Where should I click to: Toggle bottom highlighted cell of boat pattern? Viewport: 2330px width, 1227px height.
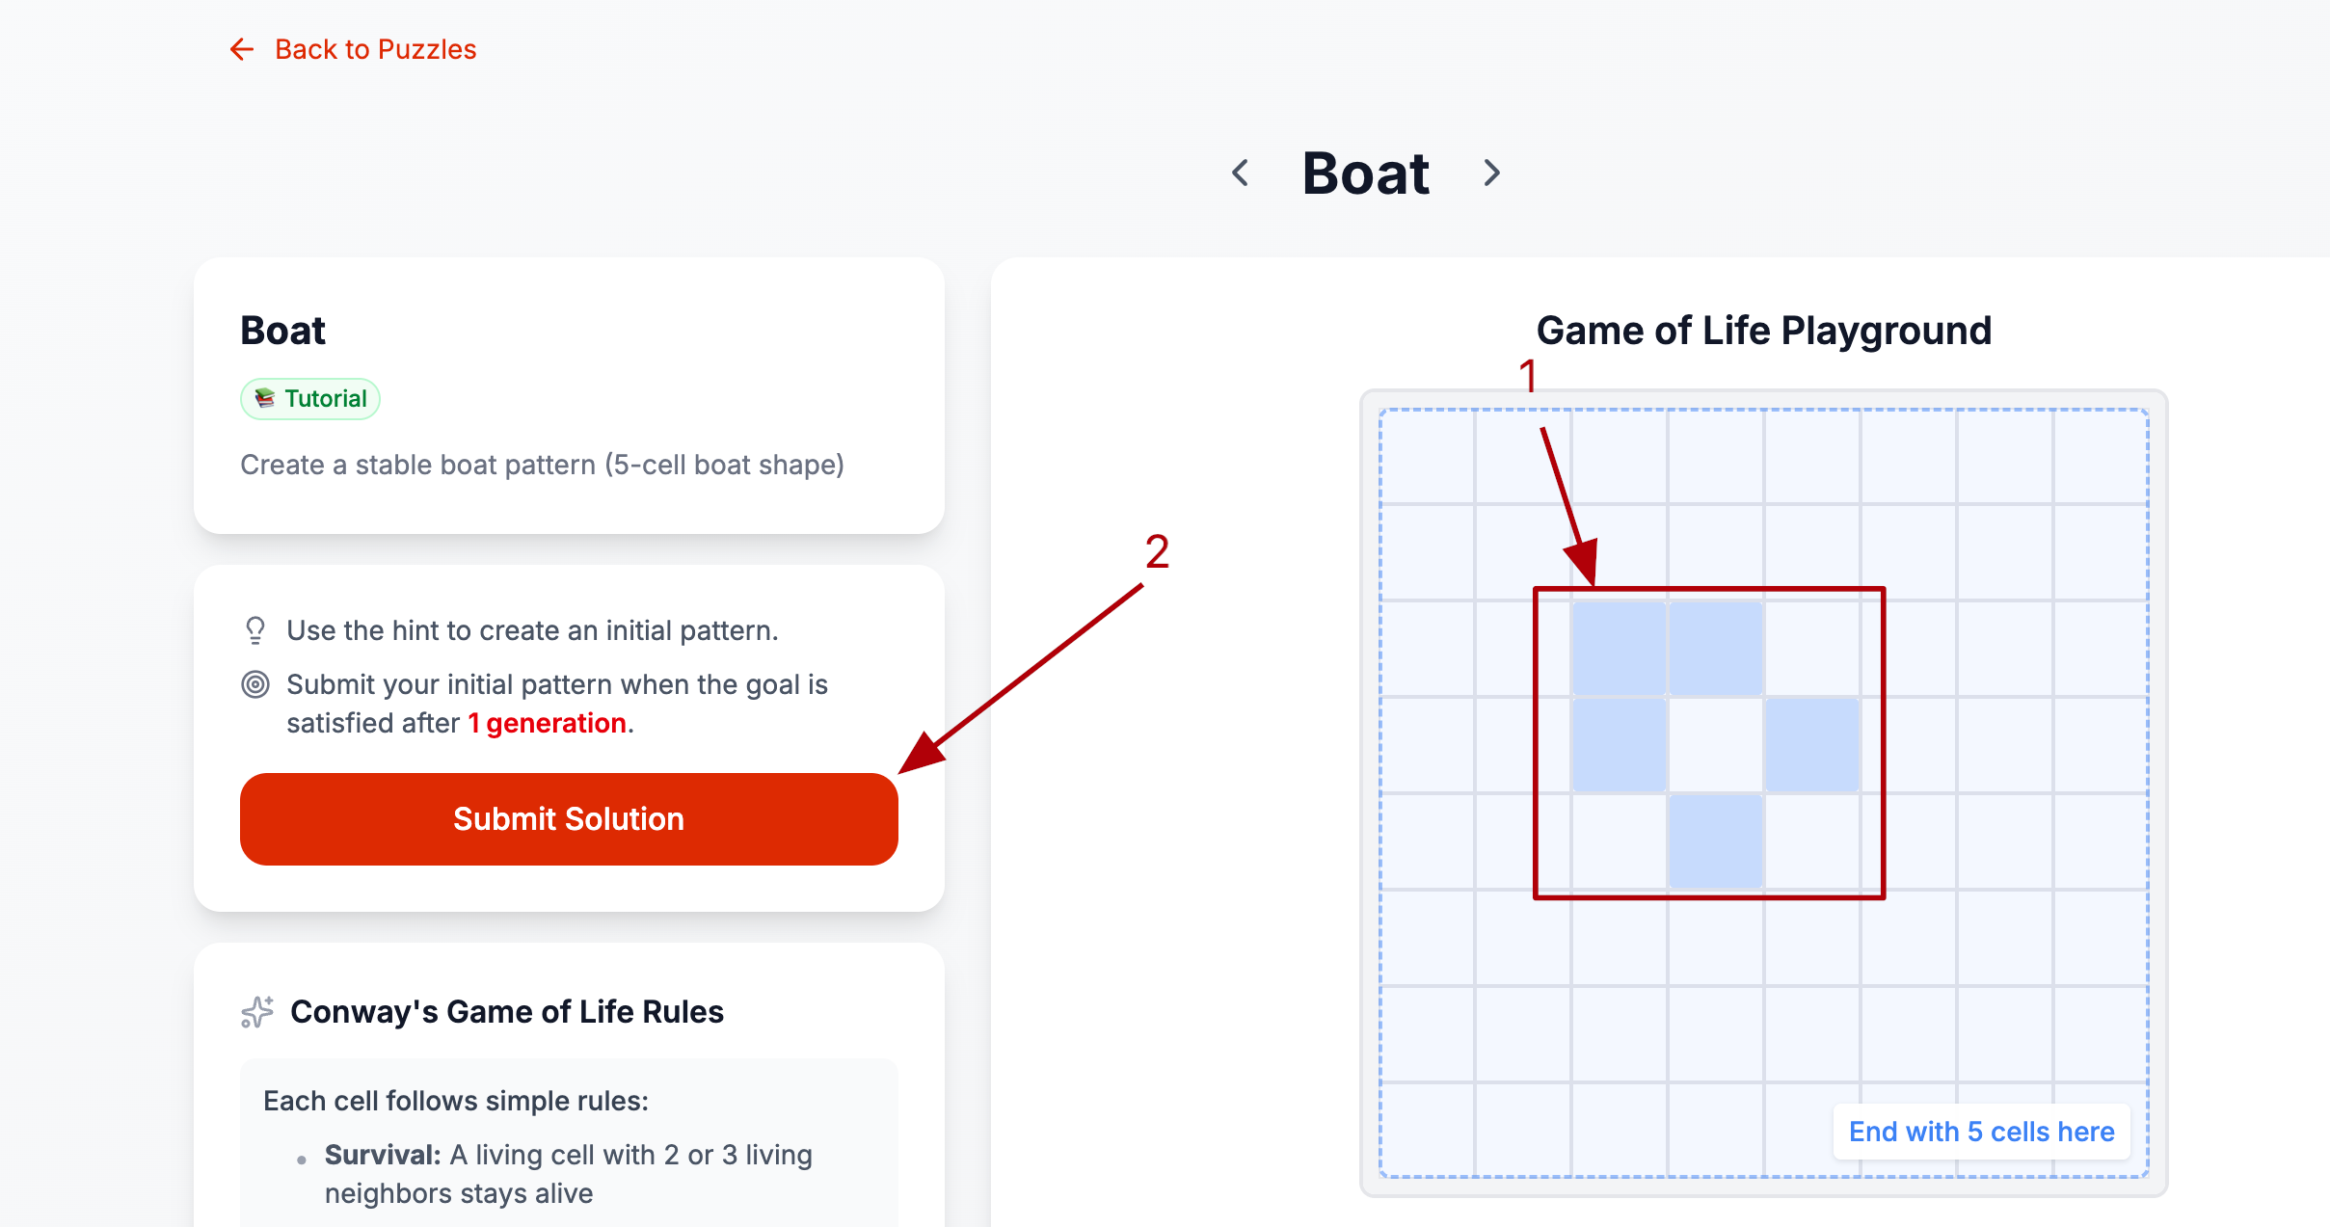click(1716, 841)
